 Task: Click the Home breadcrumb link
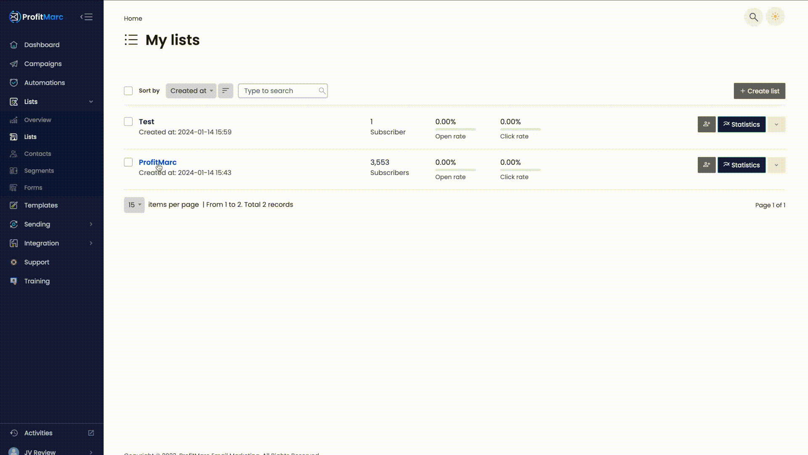133,19
